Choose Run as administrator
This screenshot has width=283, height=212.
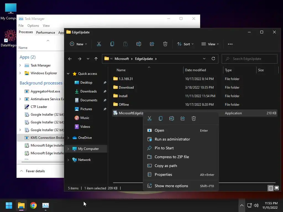(x=181, y=139)
